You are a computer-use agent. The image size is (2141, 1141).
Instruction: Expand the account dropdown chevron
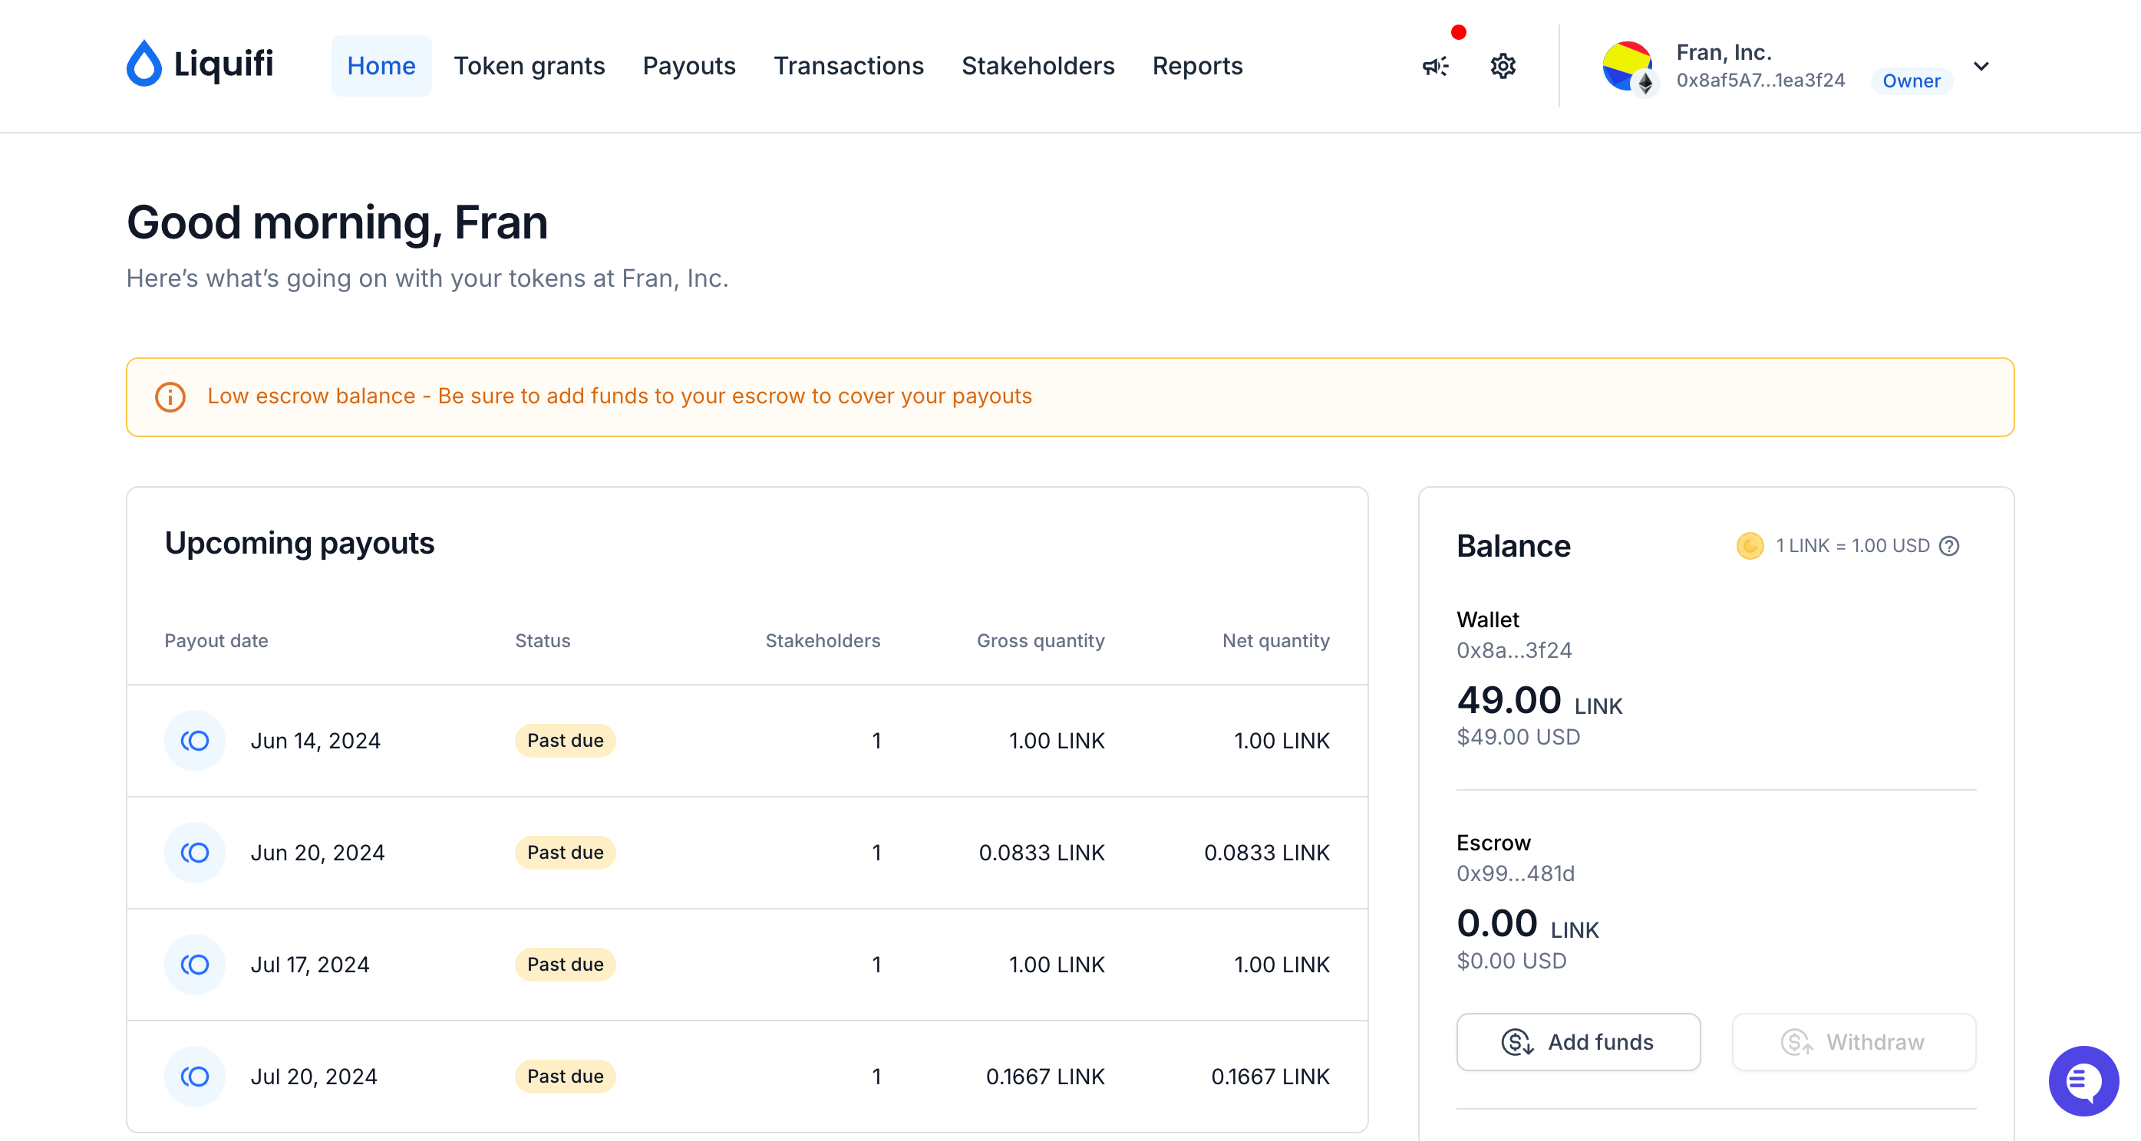[x=1981, y=67]
